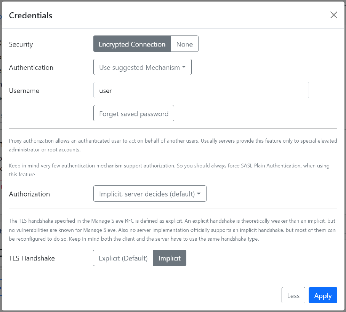Open the Implicit, server decides dropdown
346x312 pixels.
point(150,193)
